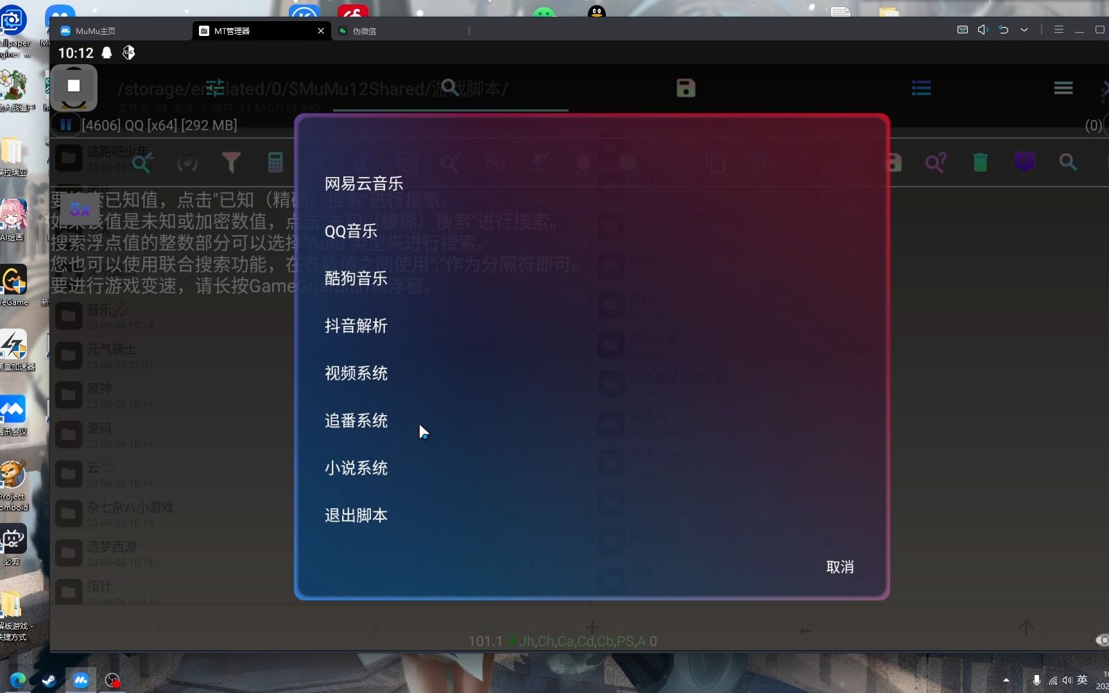Click MuMu volume speaker icon
Viewport: 1109px width, 693px height.
983,30
